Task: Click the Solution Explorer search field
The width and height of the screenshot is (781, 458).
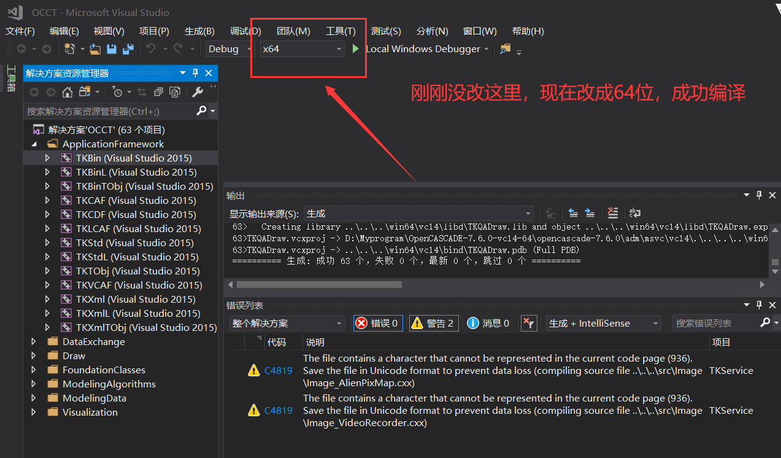Action: (109, 111)
